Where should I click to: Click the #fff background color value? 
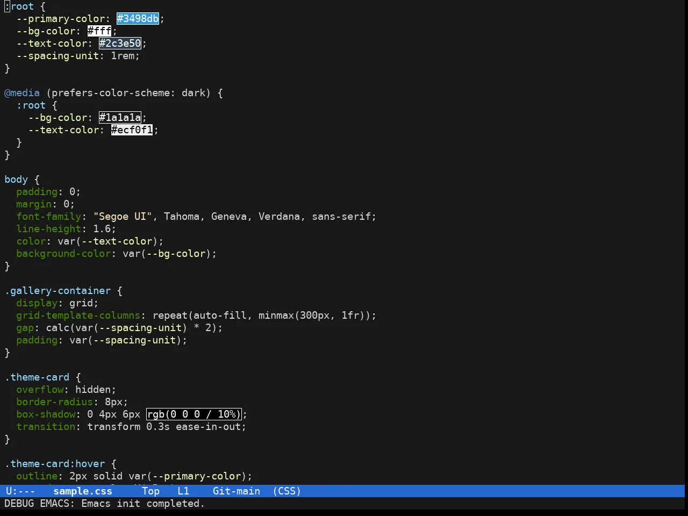pos(99,31)
